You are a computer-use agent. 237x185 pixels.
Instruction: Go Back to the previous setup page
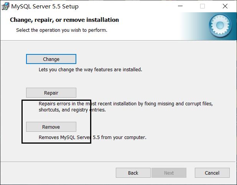(133, 173)
